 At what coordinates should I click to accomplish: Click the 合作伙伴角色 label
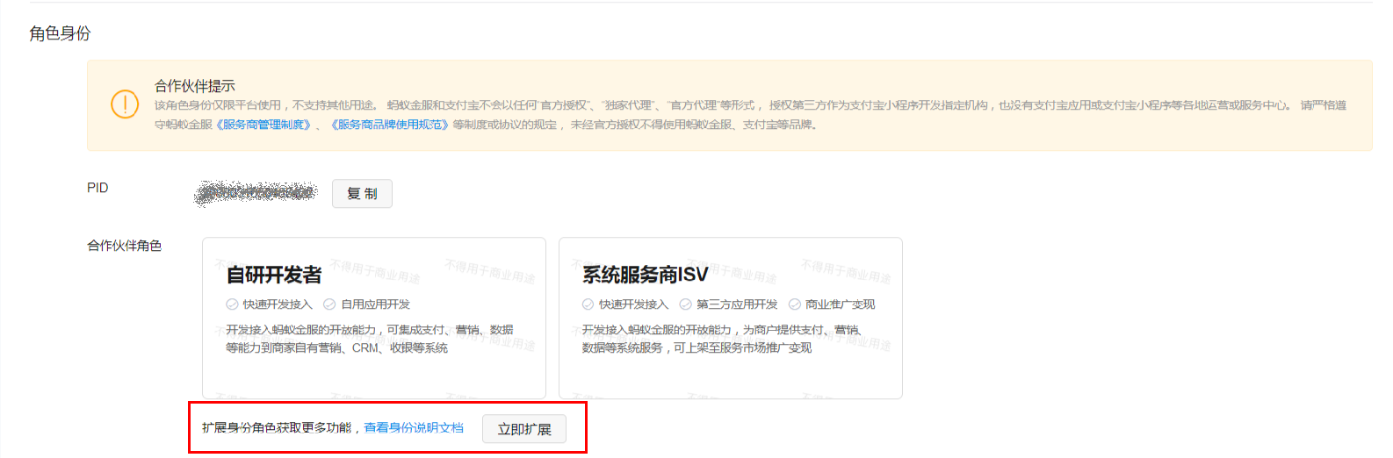click(124, 246)
